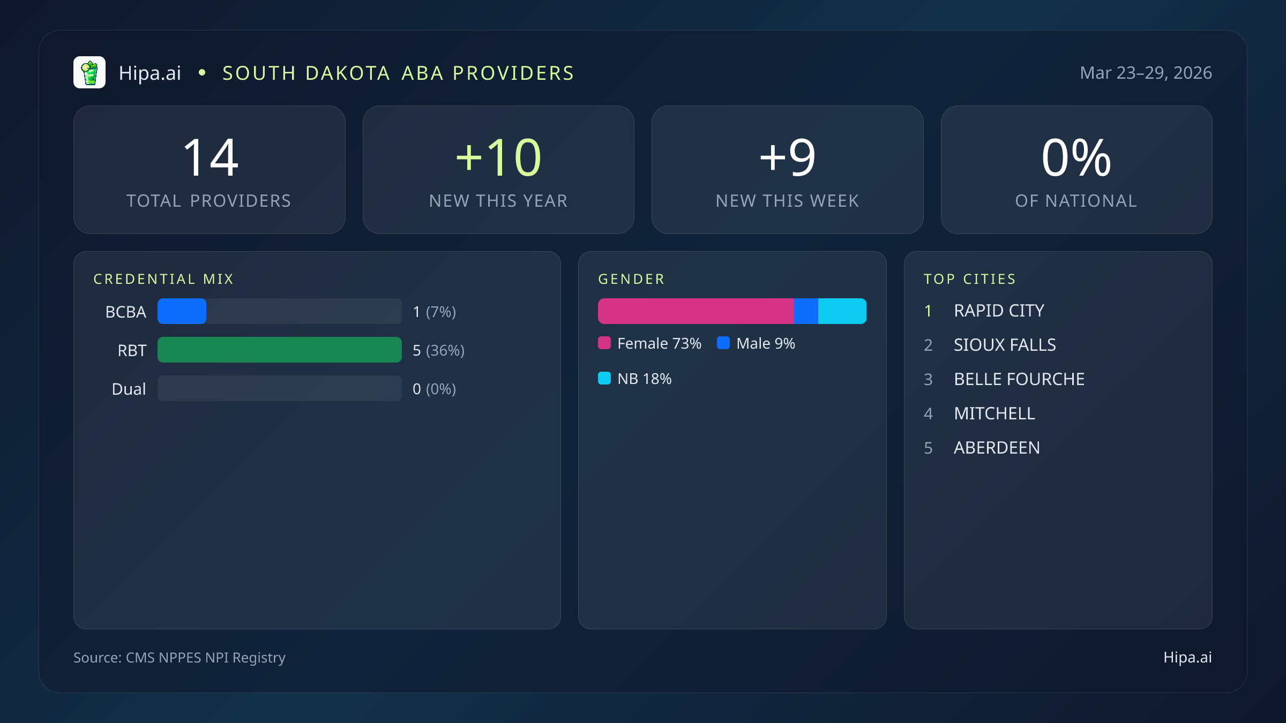Click the Total Providers stat card
The width and height of the screenshot is (1286, 723).
209,170
